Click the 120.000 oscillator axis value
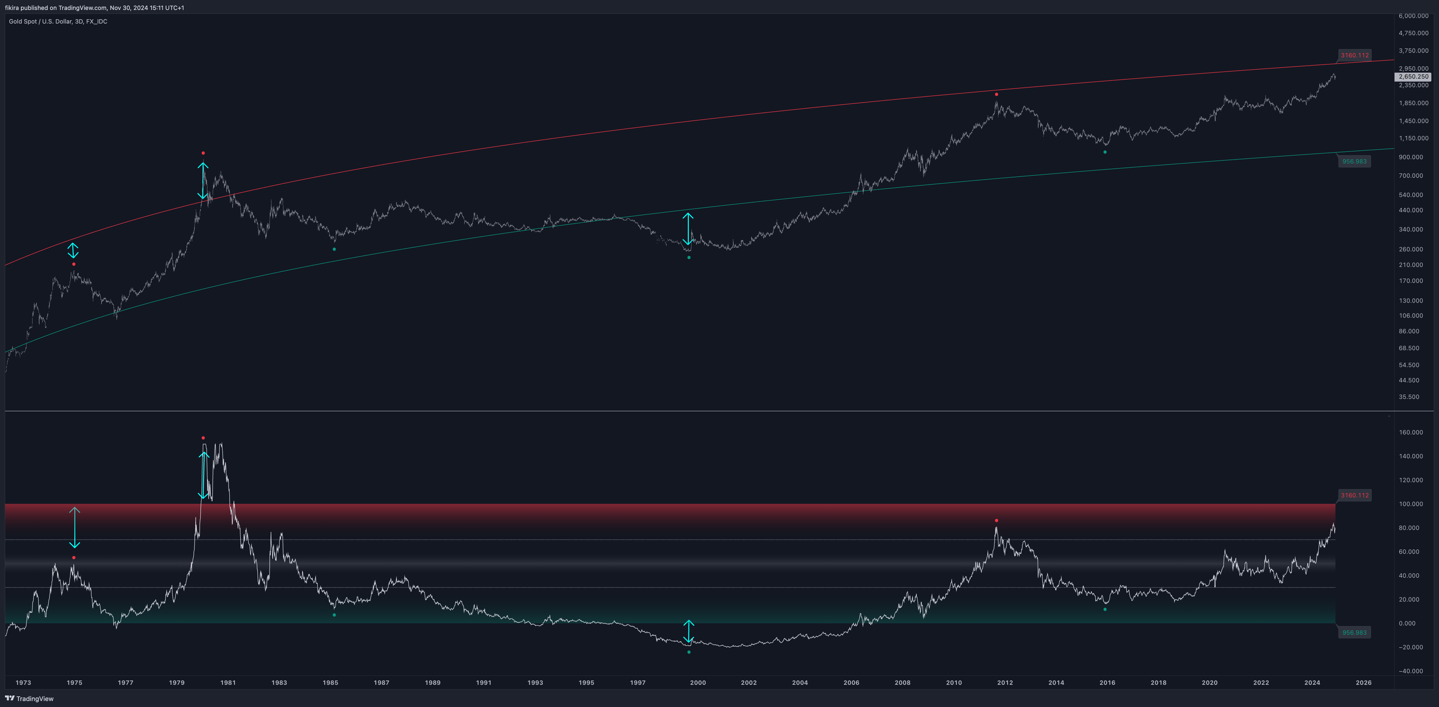This screenshot has width=1439, height=707. (1411, 480)
